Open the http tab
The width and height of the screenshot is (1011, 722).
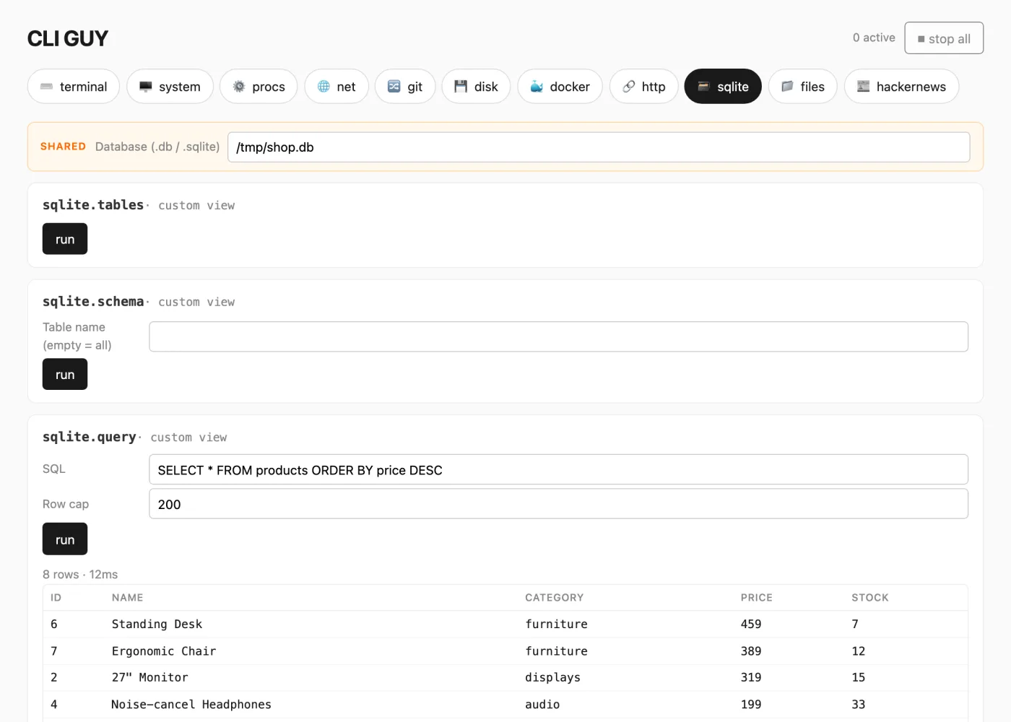point(644,87)
